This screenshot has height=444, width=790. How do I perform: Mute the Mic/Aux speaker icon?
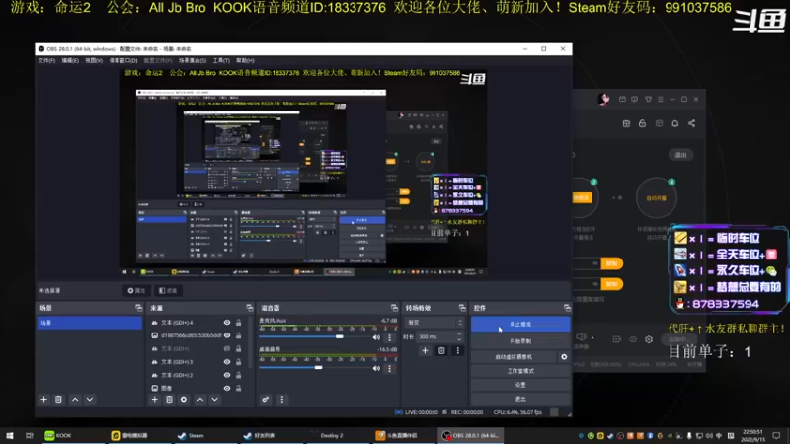pos(376,337)
